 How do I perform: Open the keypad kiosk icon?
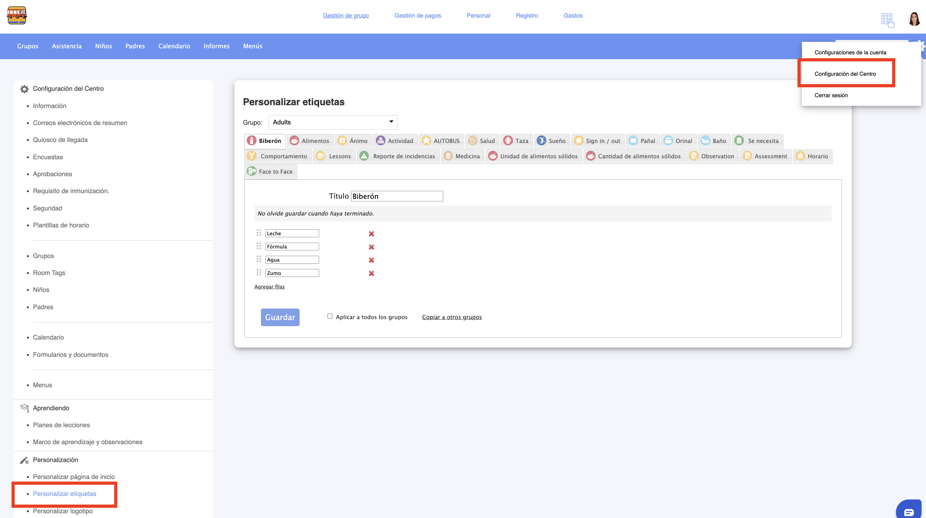(887, 20)
